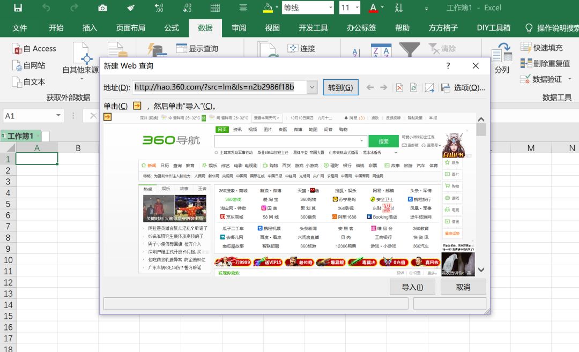Click save query disk icon in dialog
The image size is (579, 352).
[x=446, y=87]
